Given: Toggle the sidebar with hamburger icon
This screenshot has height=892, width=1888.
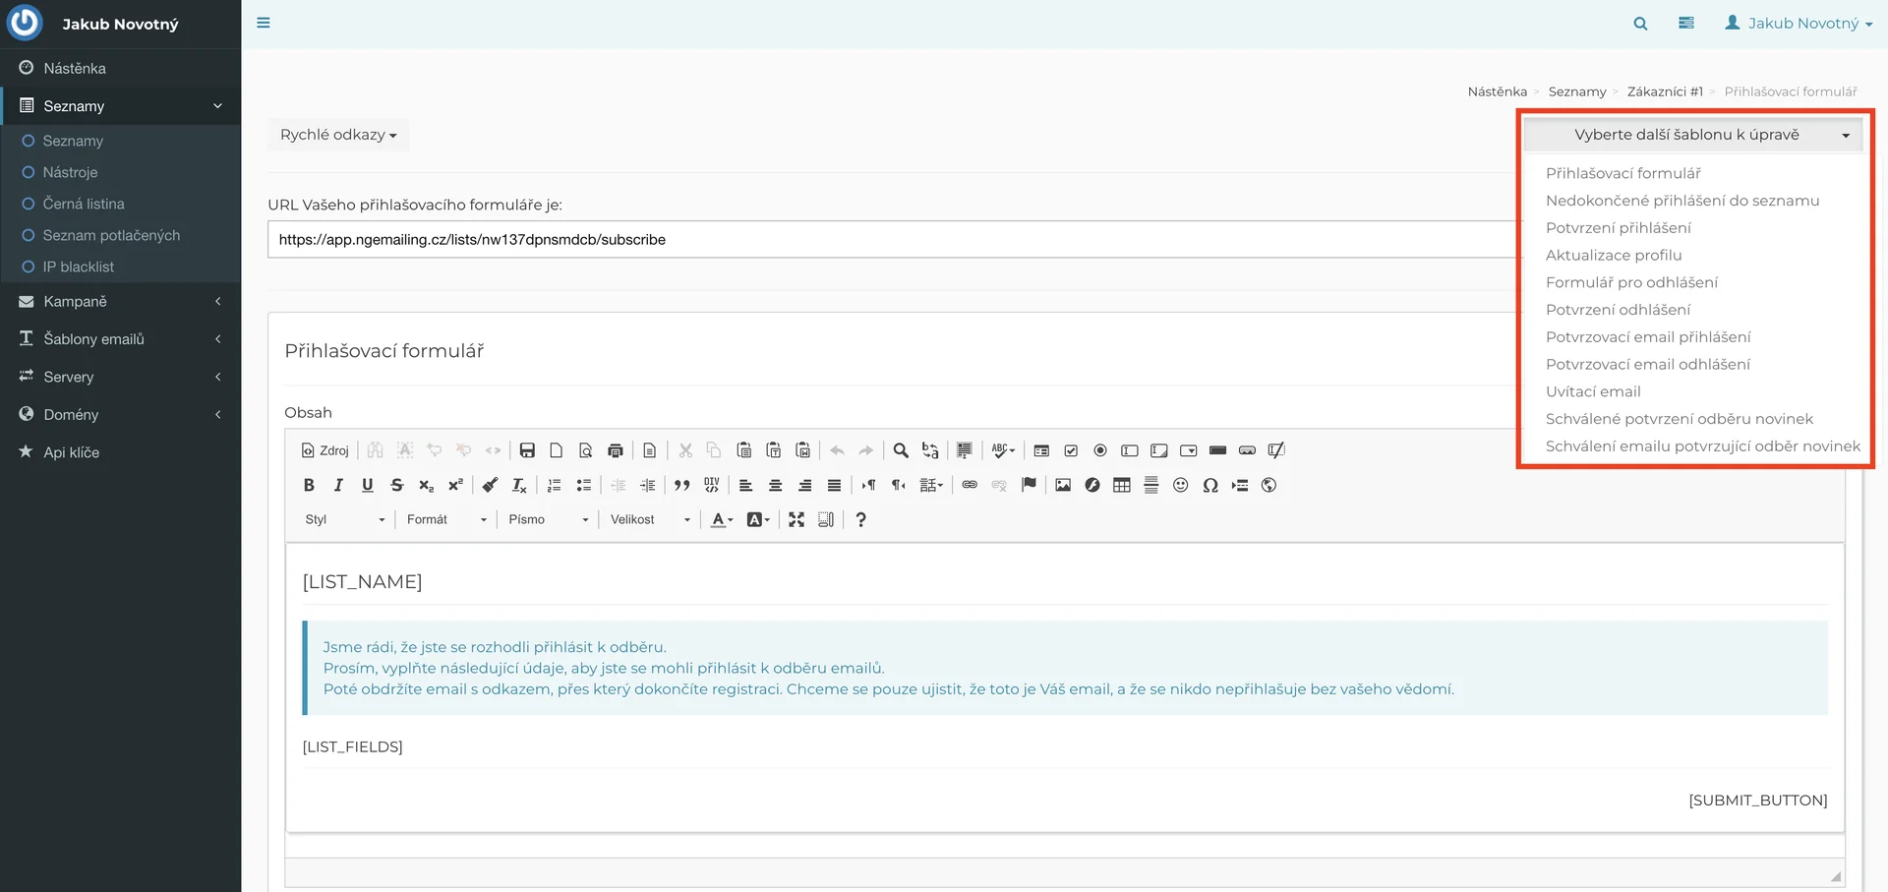Looking at the screenshot, I should click(264, 23).
